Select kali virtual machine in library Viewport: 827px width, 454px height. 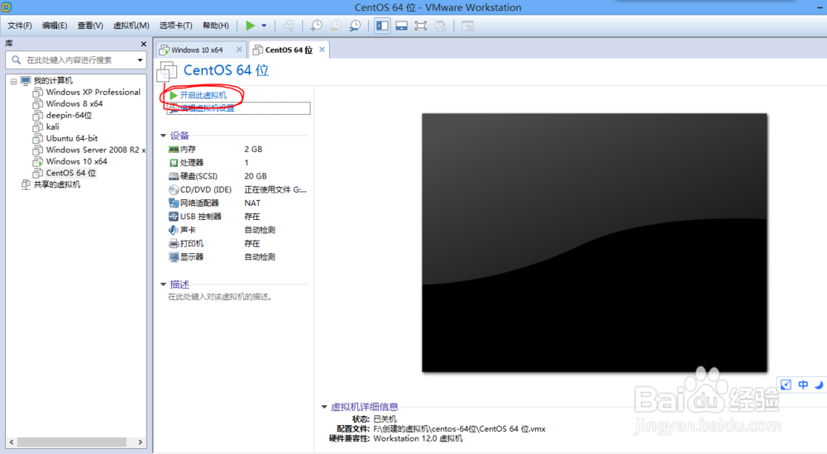click(x=52, y=127)
